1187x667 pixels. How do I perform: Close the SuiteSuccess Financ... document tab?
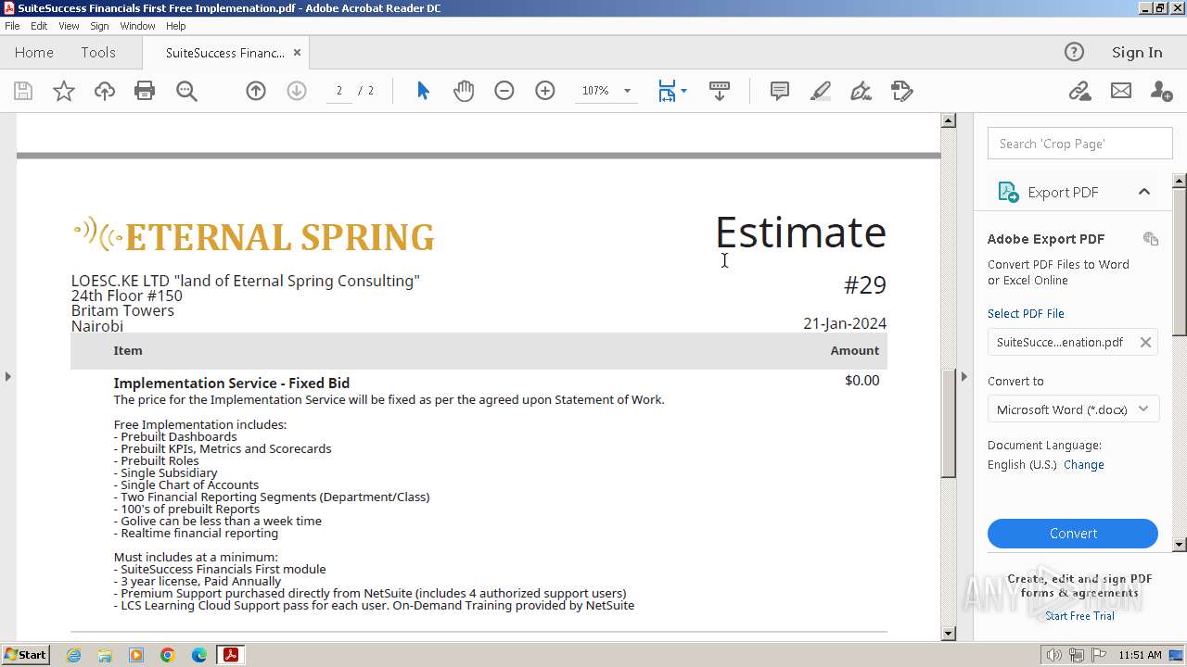[297, 53]
